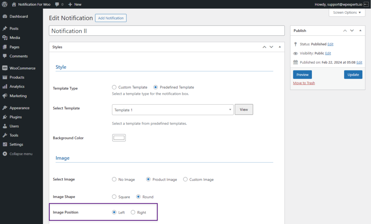Click the WooCommerce icon in sidebar
Screen dimensions: 371x224
coord(5,68)
